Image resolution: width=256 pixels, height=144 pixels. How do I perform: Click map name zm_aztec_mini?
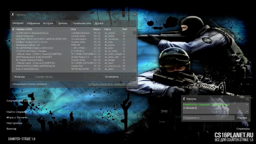click(x=111, y=57)
